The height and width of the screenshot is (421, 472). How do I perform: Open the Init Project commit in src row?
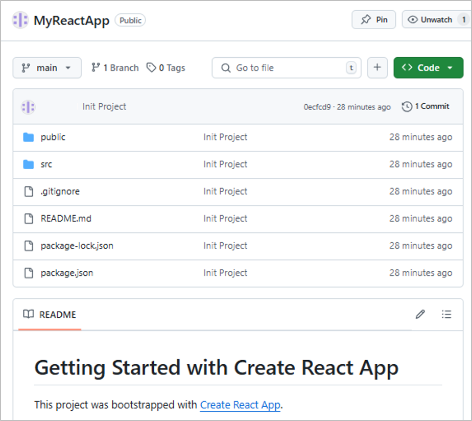[x=225, y=164]
